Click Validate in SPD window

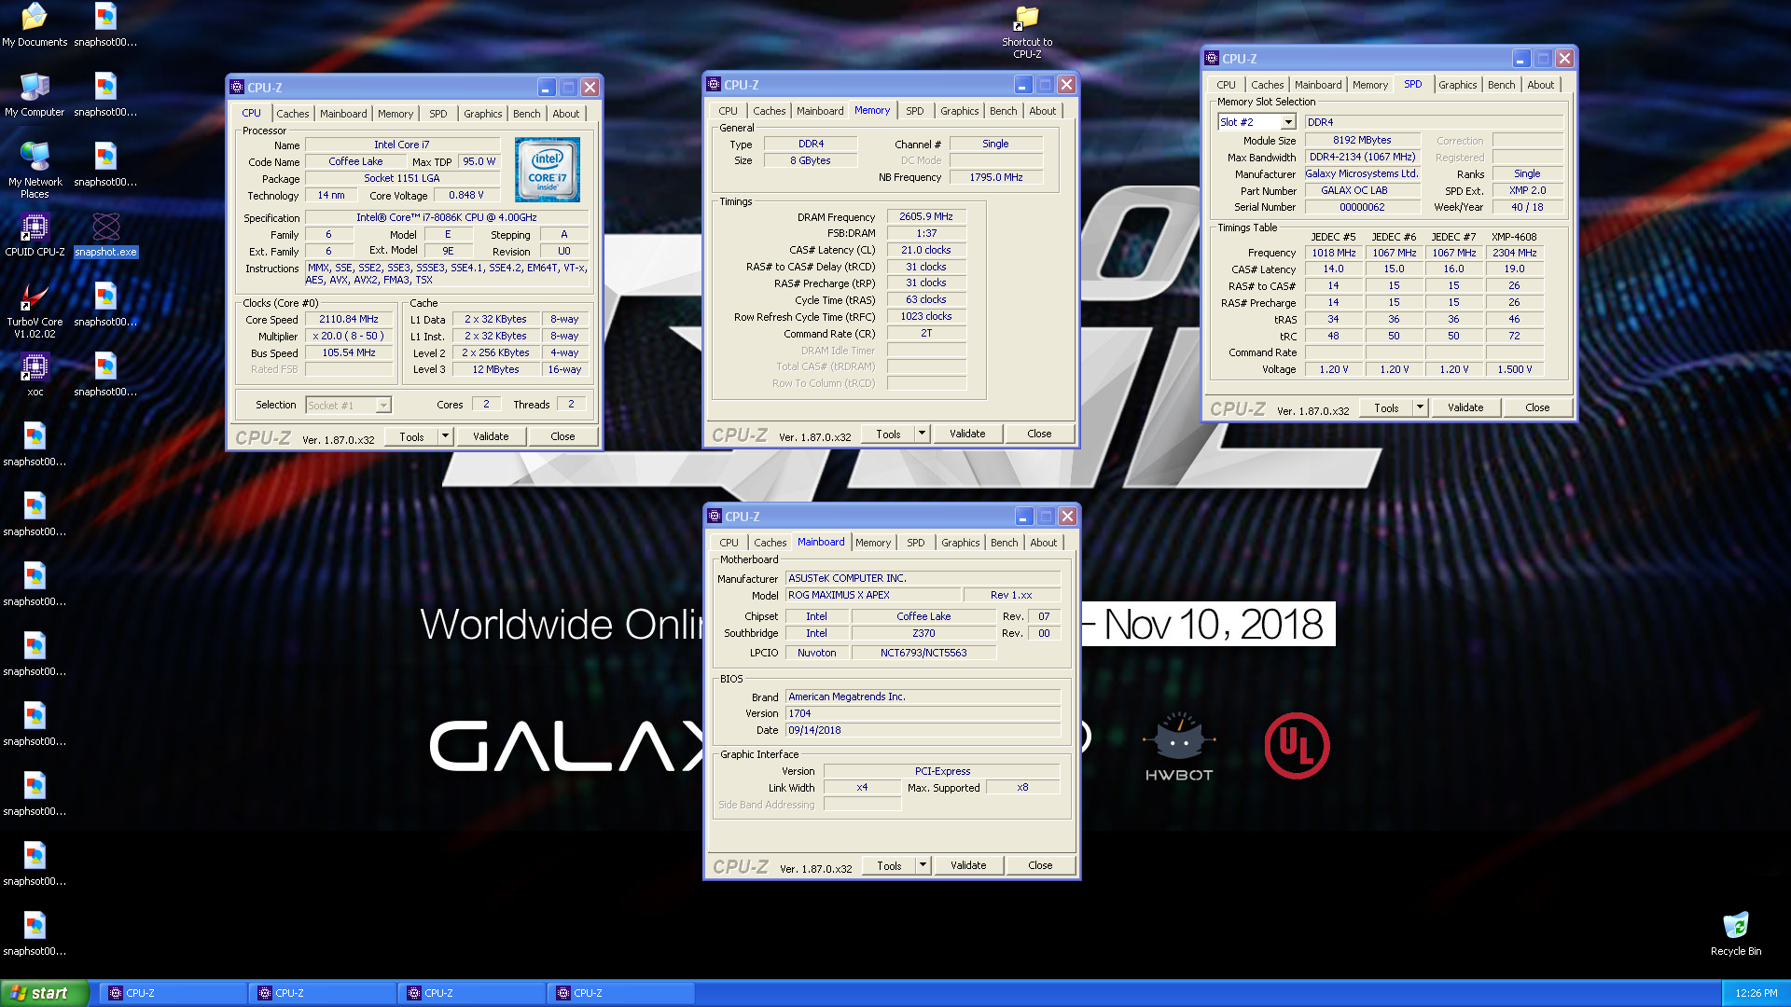click(x=1465, y=407)
